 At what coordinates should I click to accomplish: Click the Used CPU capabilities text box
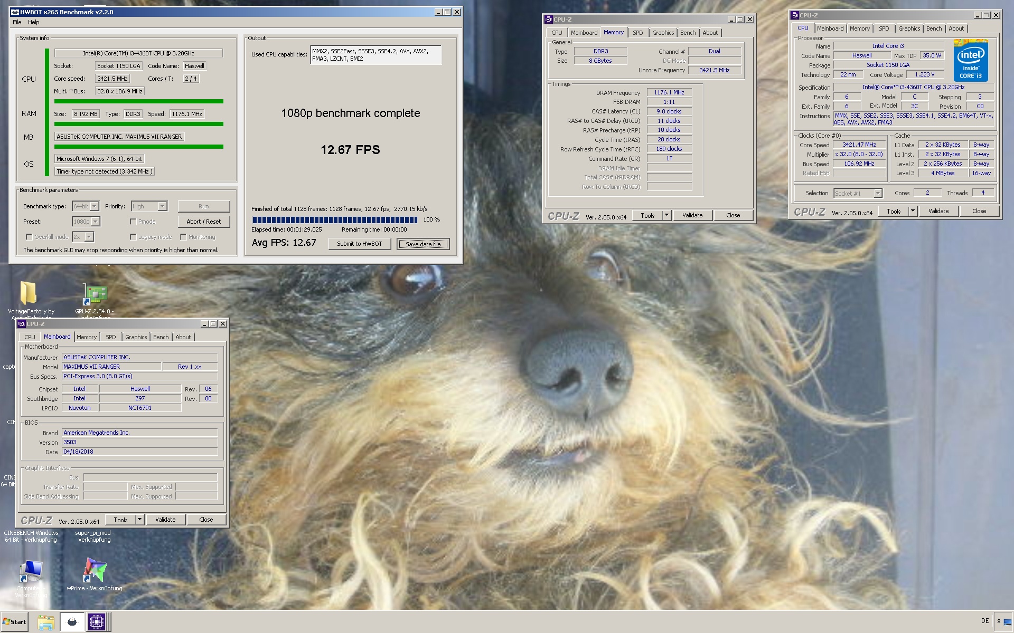point(375,55)
